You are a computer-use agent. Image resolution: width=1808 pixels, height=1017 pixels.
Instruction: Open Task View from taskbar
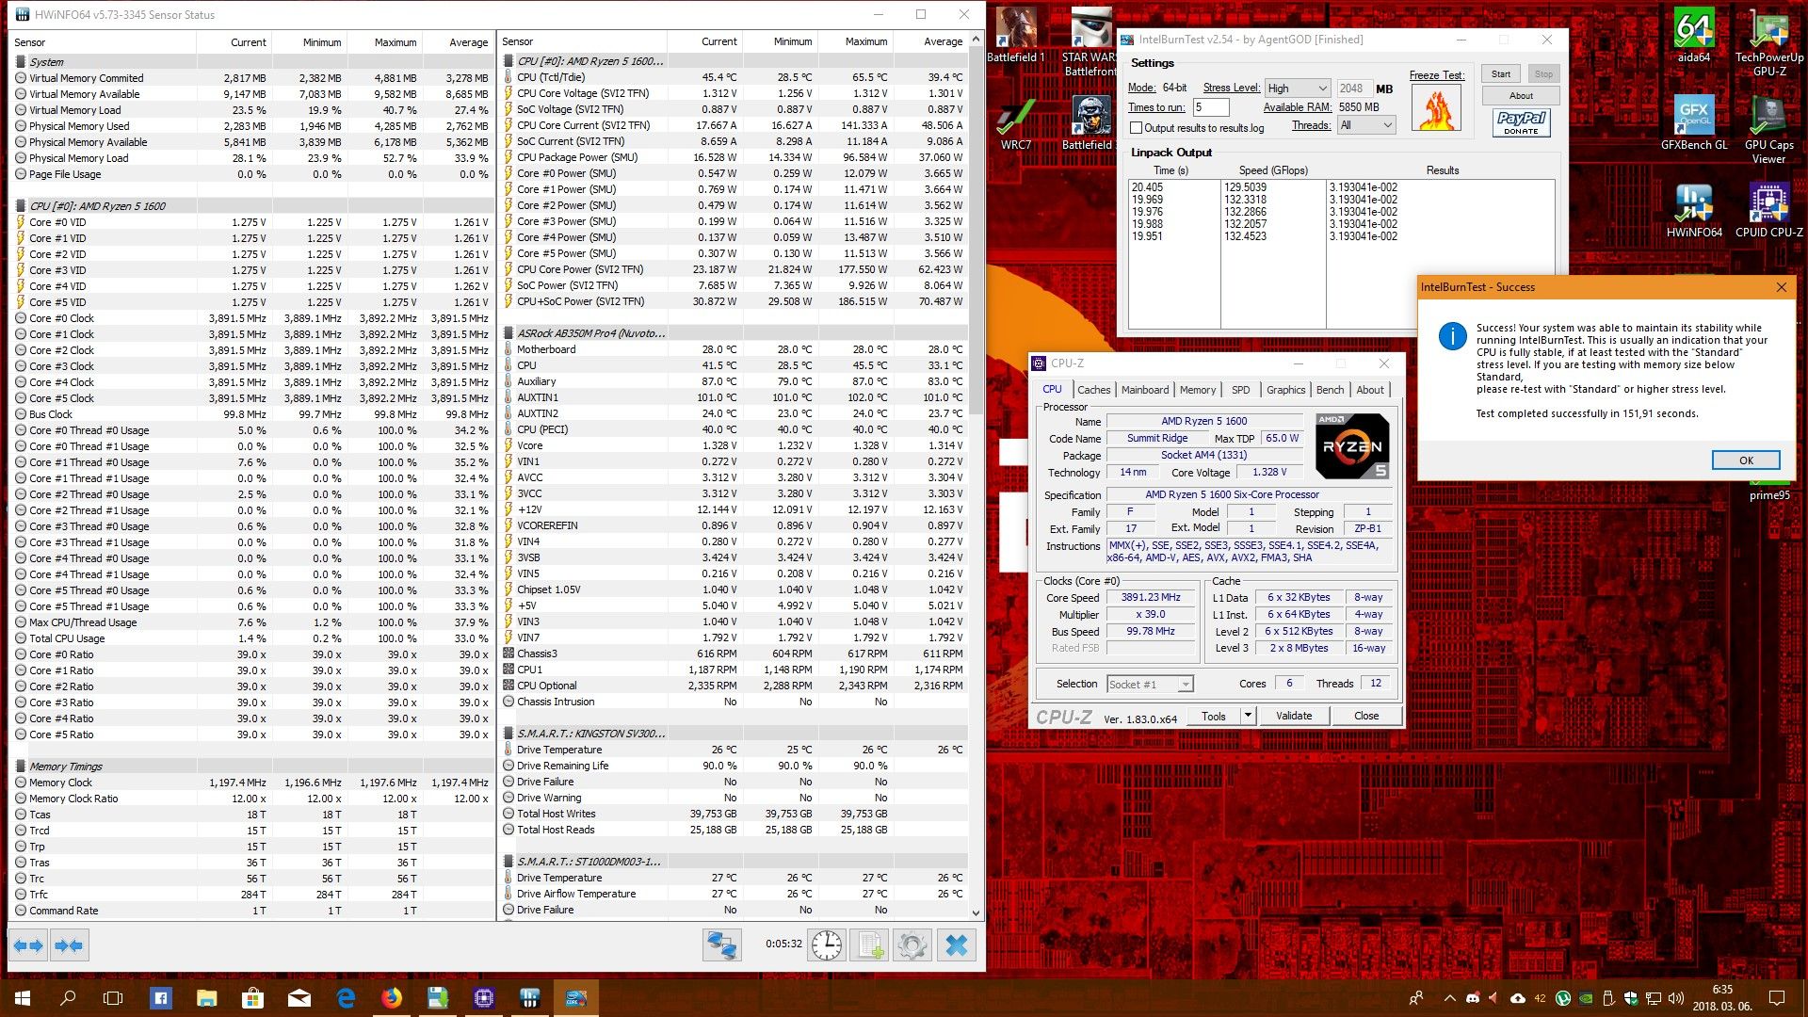[113, 997]
